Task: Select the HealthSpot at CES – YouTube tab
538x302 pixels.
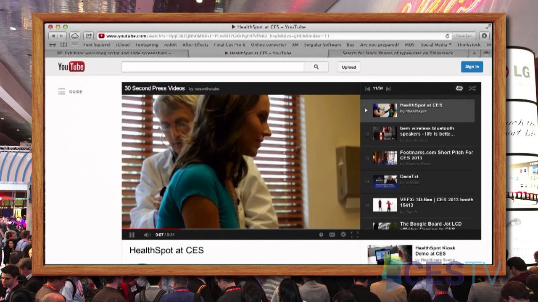Action: [258, 53]
